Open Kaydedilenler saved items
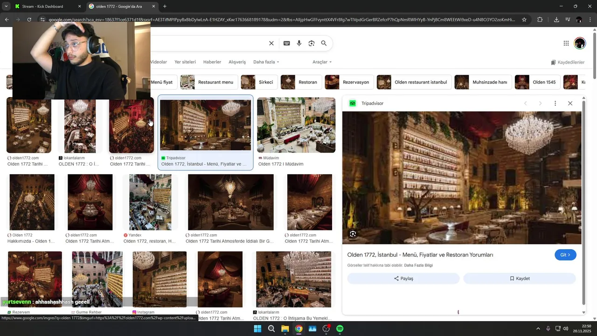 coord(568,63)
